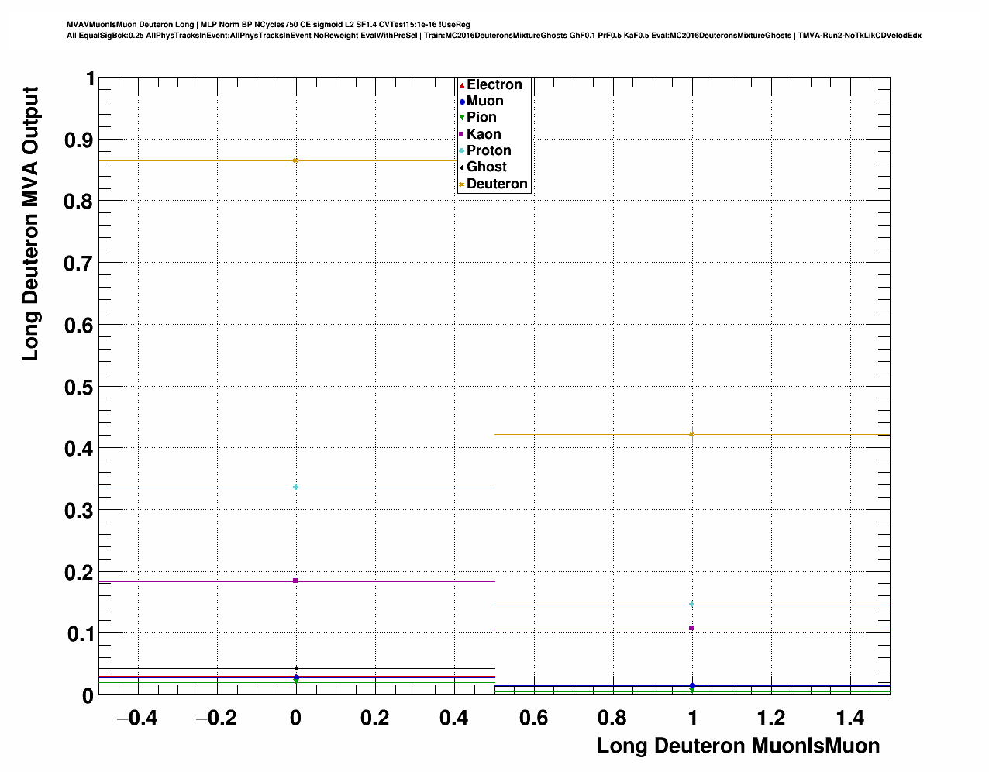Click the Deuteron data point near 0.86
The width and height of the screenshot is (989, 772).
coord(295,160)
